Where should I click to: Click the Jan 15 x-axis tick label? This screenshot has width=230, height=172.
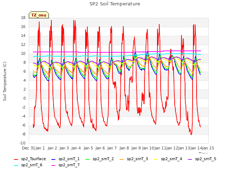pyautogui.click(x=208, y=148)
